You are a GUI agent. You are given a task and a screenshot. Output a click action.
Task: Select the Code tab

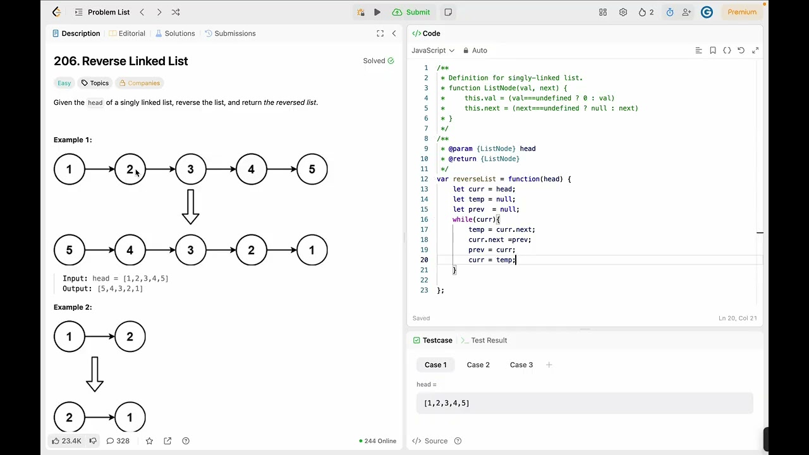tap(426, 33)
